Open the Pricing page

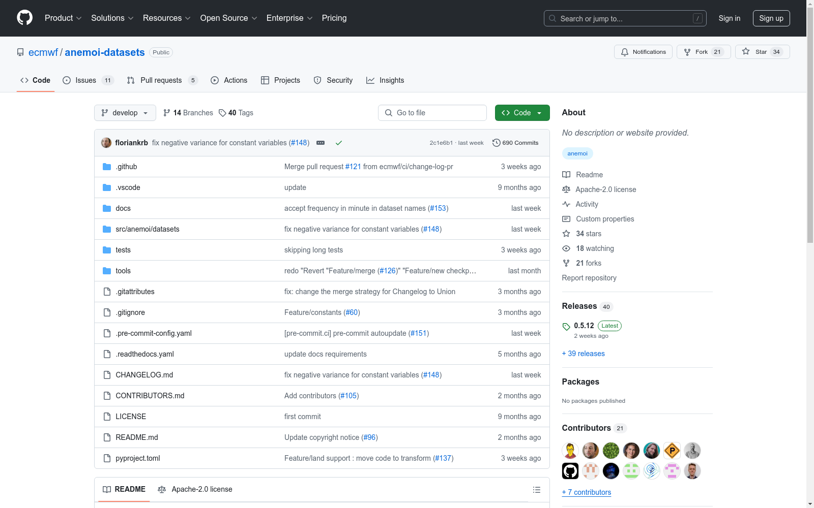(334, 18)
